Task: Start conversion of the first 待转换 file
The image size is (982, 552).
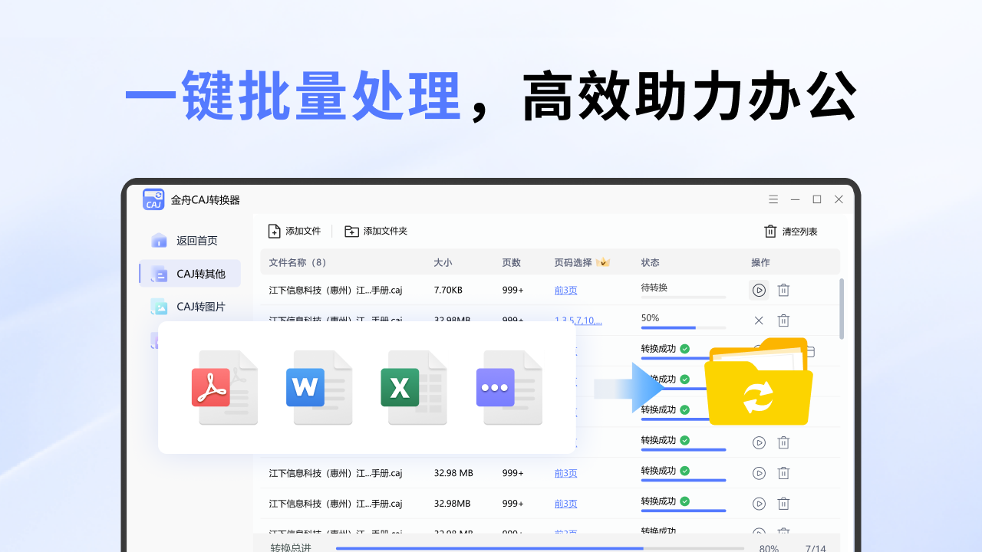Action: pos(759,290)
